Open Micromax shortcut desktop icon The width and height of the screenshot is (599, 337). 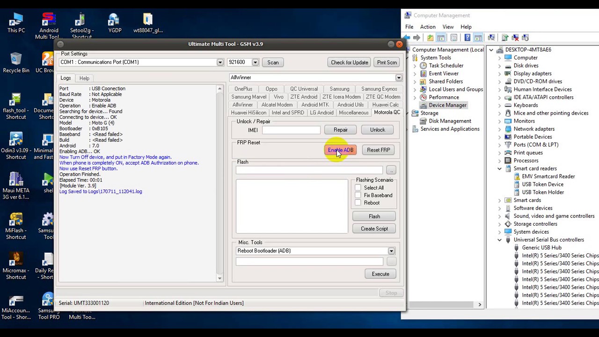coord(16,266)
